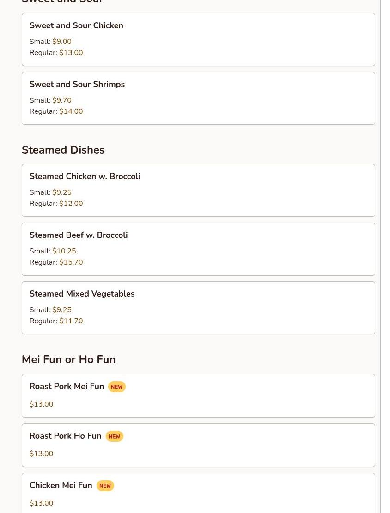Open the Sweet and Sour Shrimps item
The width and height of the screenshot is (390, 513).
77,84
